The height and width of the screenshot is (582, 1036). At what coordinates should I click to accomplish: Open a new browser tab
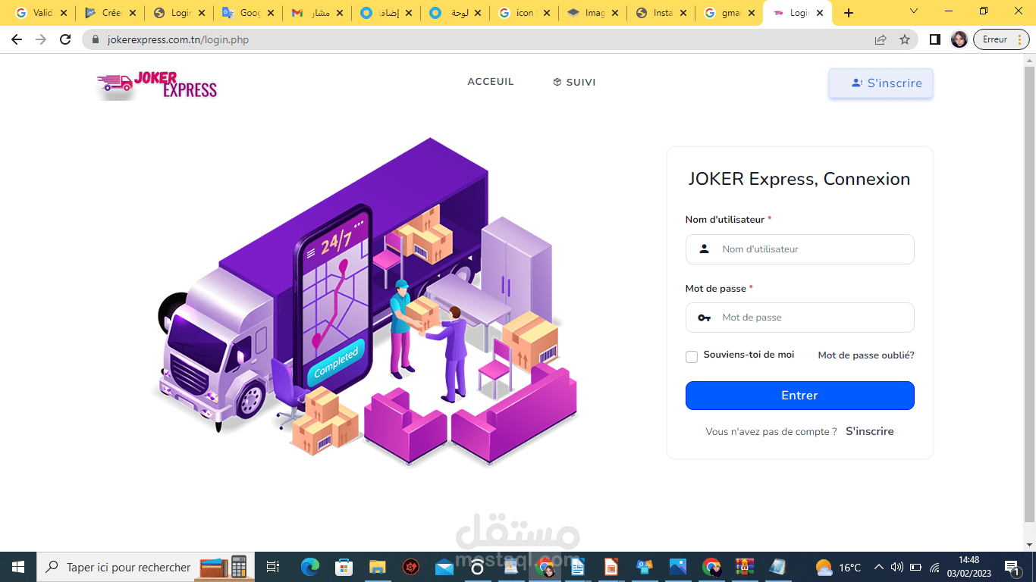[849, 13]
